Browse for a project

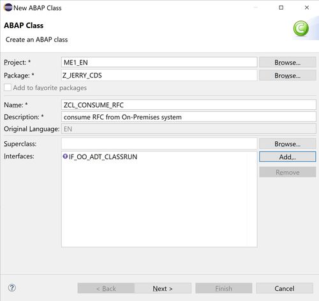(288, 62)
